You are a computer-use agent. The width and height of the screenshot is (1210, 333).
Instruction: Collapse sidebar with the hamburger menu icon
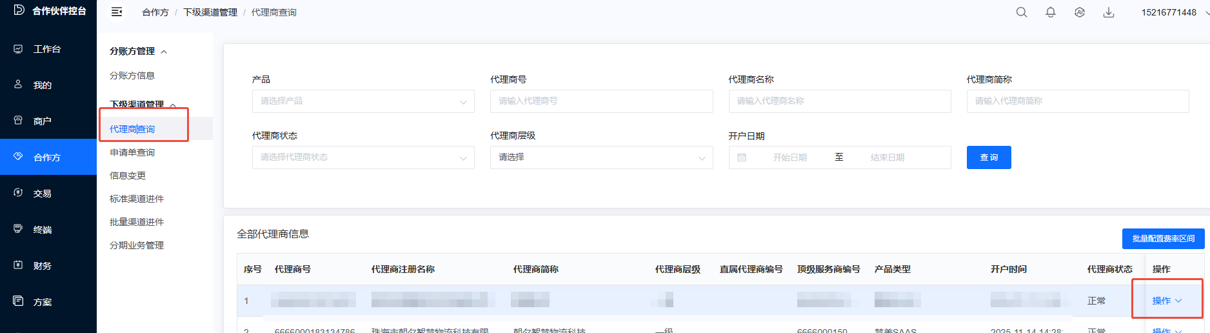point(117,12)
